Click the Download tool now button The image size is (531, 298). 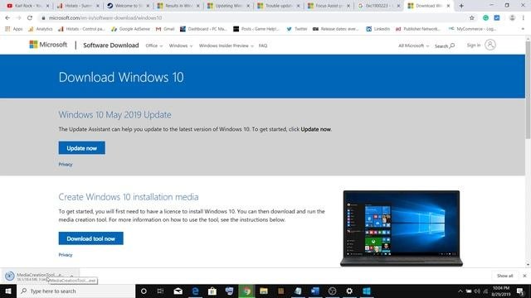coord(90,238)
